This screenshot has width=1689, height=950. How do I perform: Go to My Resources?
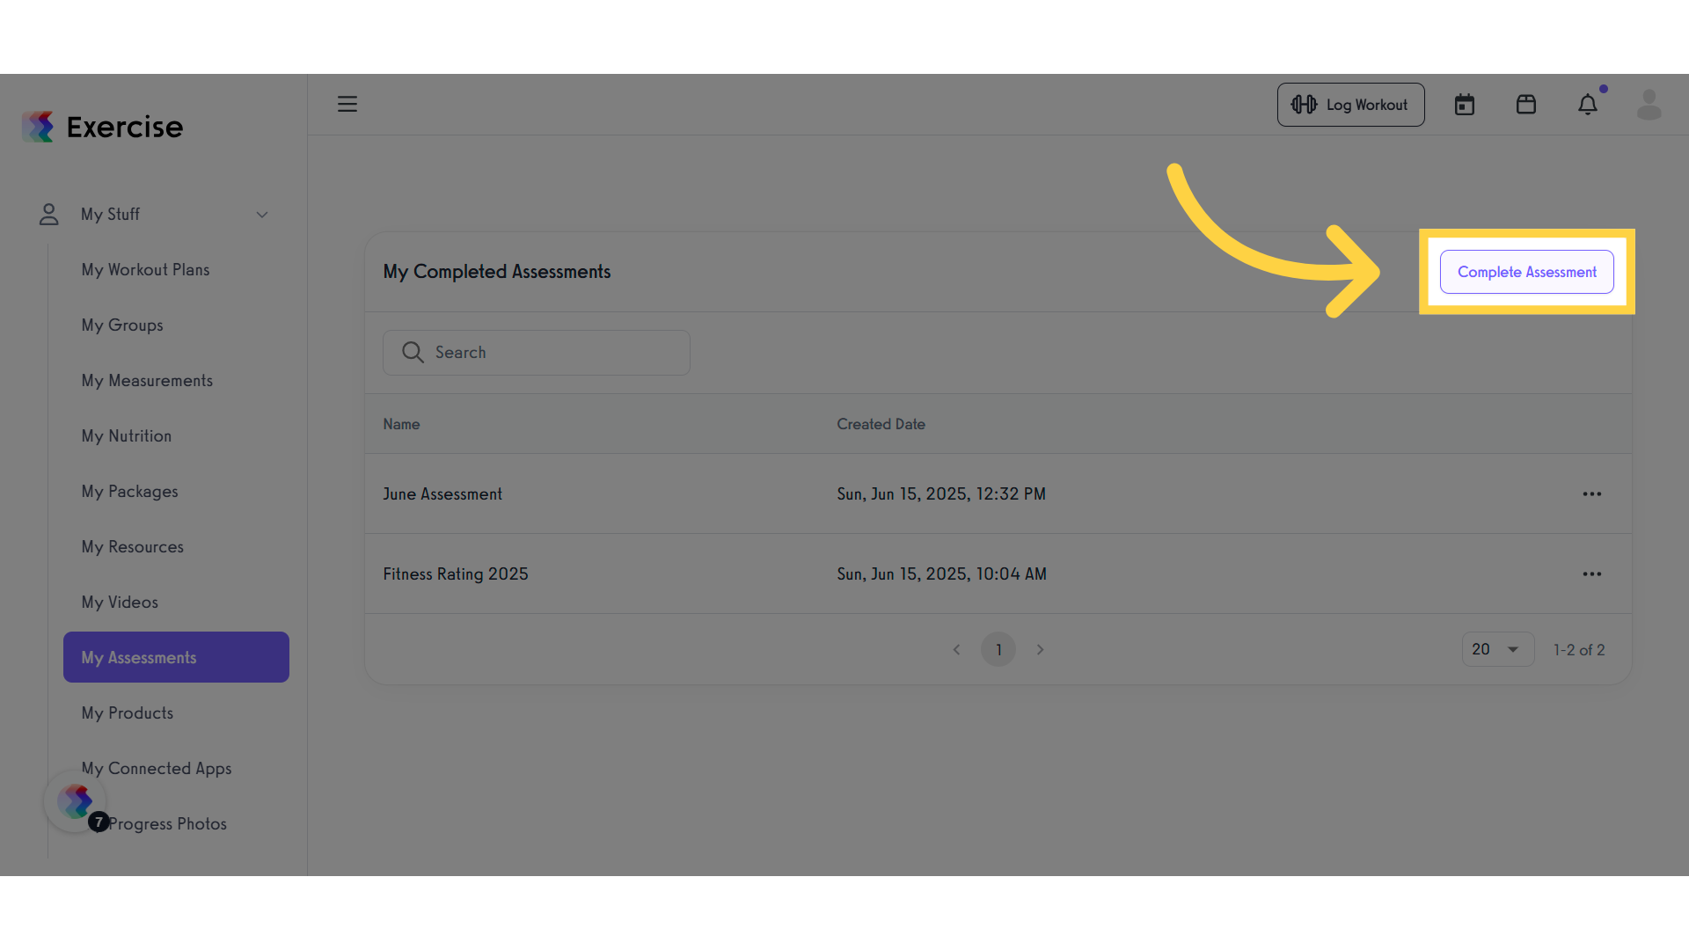133,547
